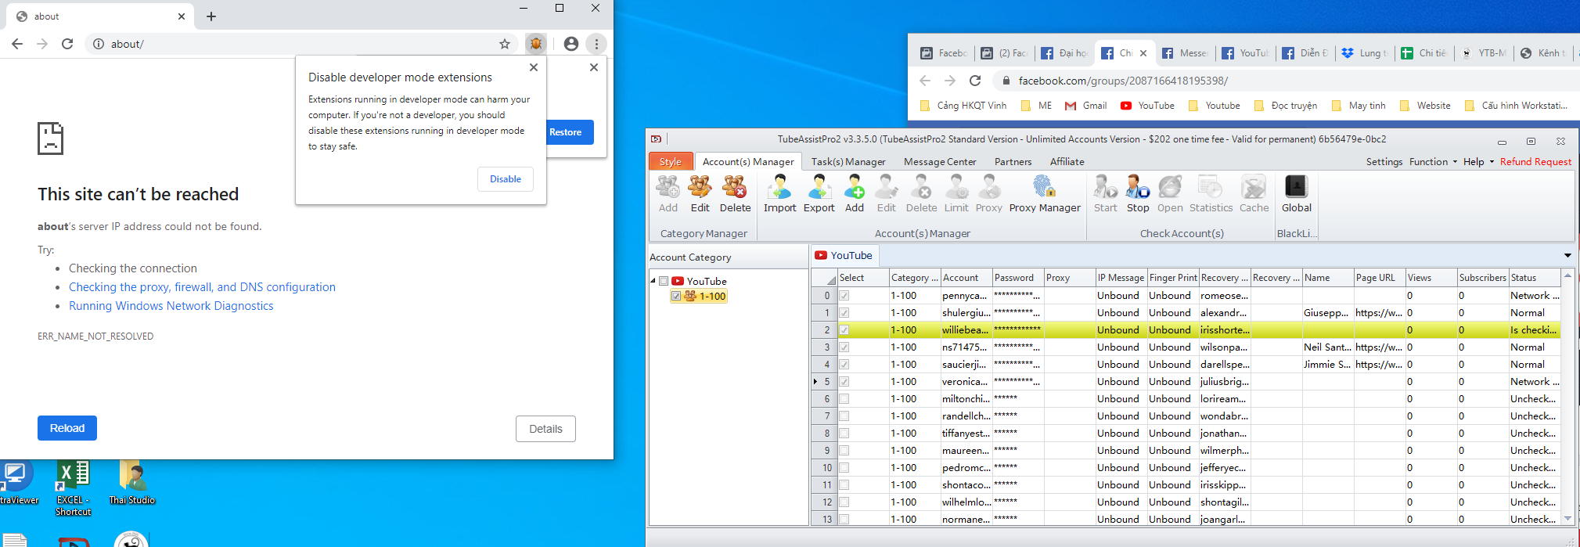
Task: Open the Running Windows Network Diagnostics link
Action: (x=171, y=306)
